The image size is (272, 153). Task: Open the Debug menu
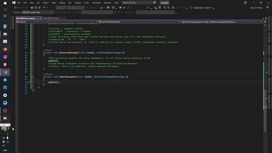tap(62, 3)
